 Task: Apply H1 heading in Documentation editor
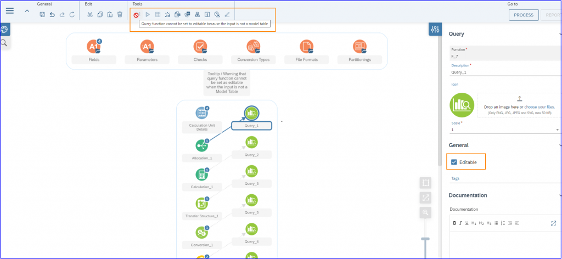(474, 223)
